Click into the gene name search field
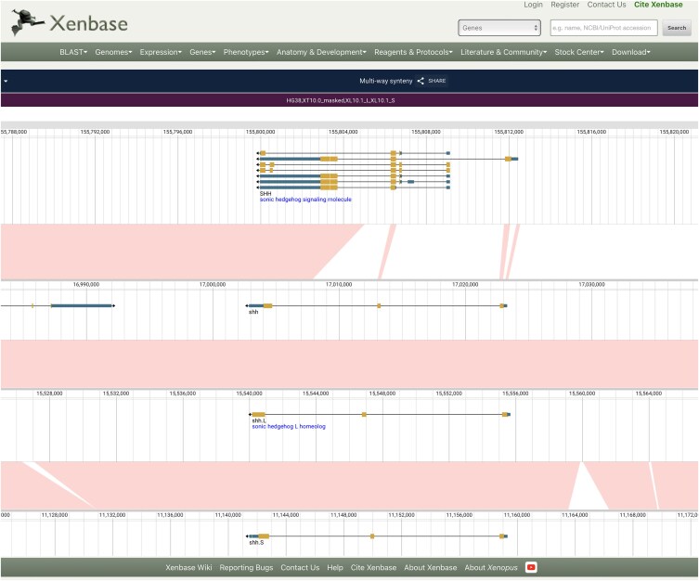 [x=602, y=28]
